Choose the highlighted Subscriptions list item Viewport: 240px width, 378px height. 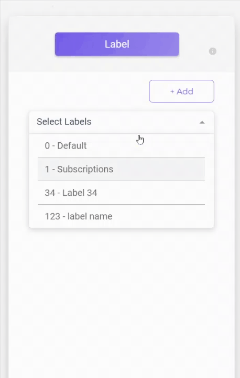[122, 169]
